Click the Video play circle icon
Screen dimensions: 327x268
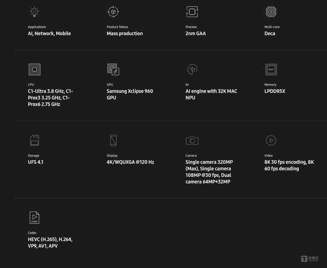(271, 140)
